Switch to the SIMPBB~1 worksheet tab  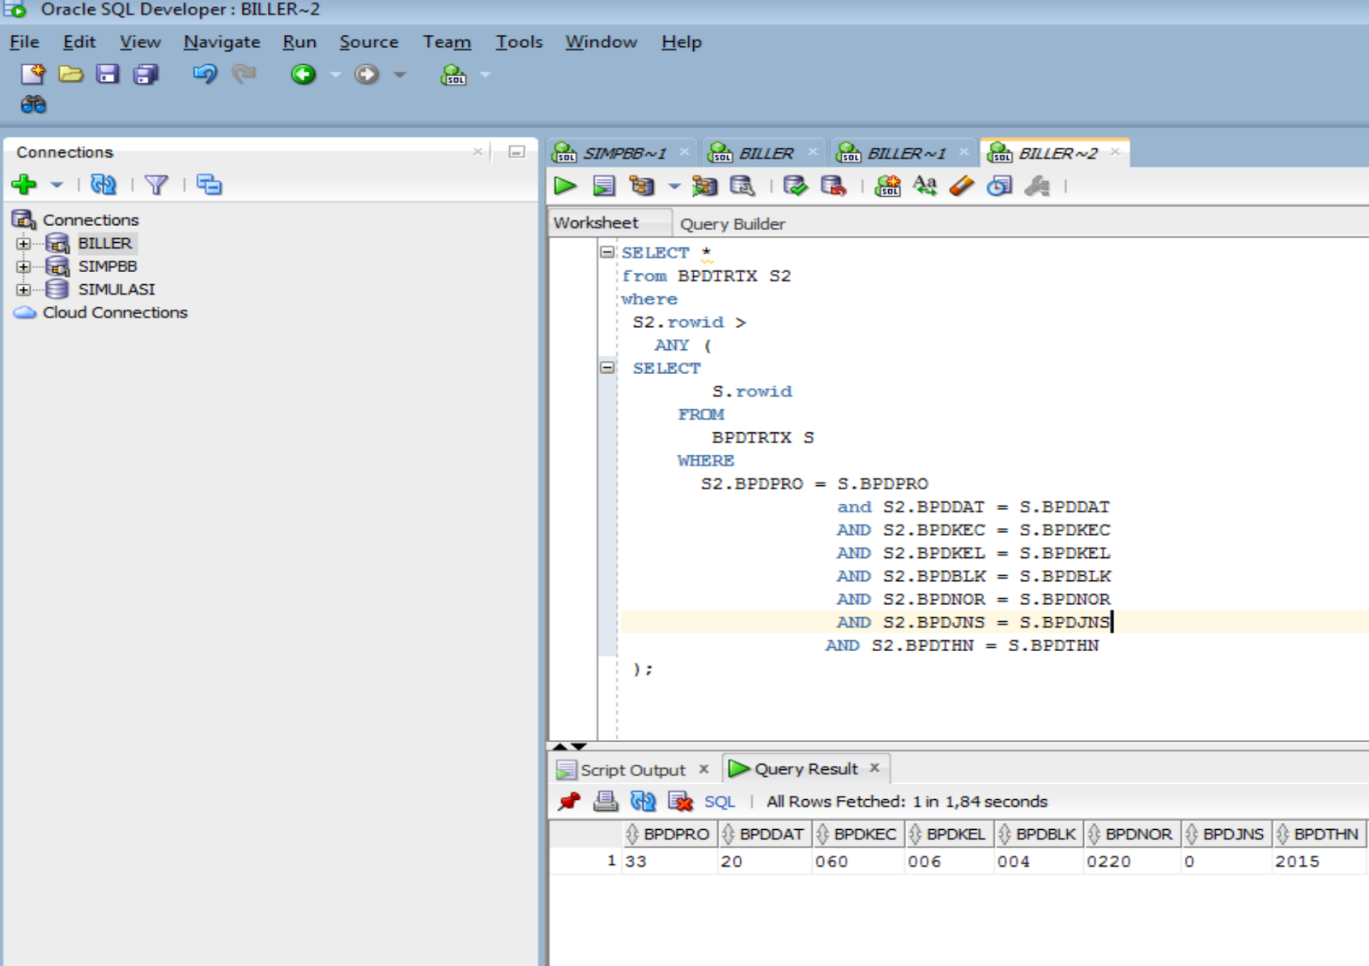coord(622,152)
